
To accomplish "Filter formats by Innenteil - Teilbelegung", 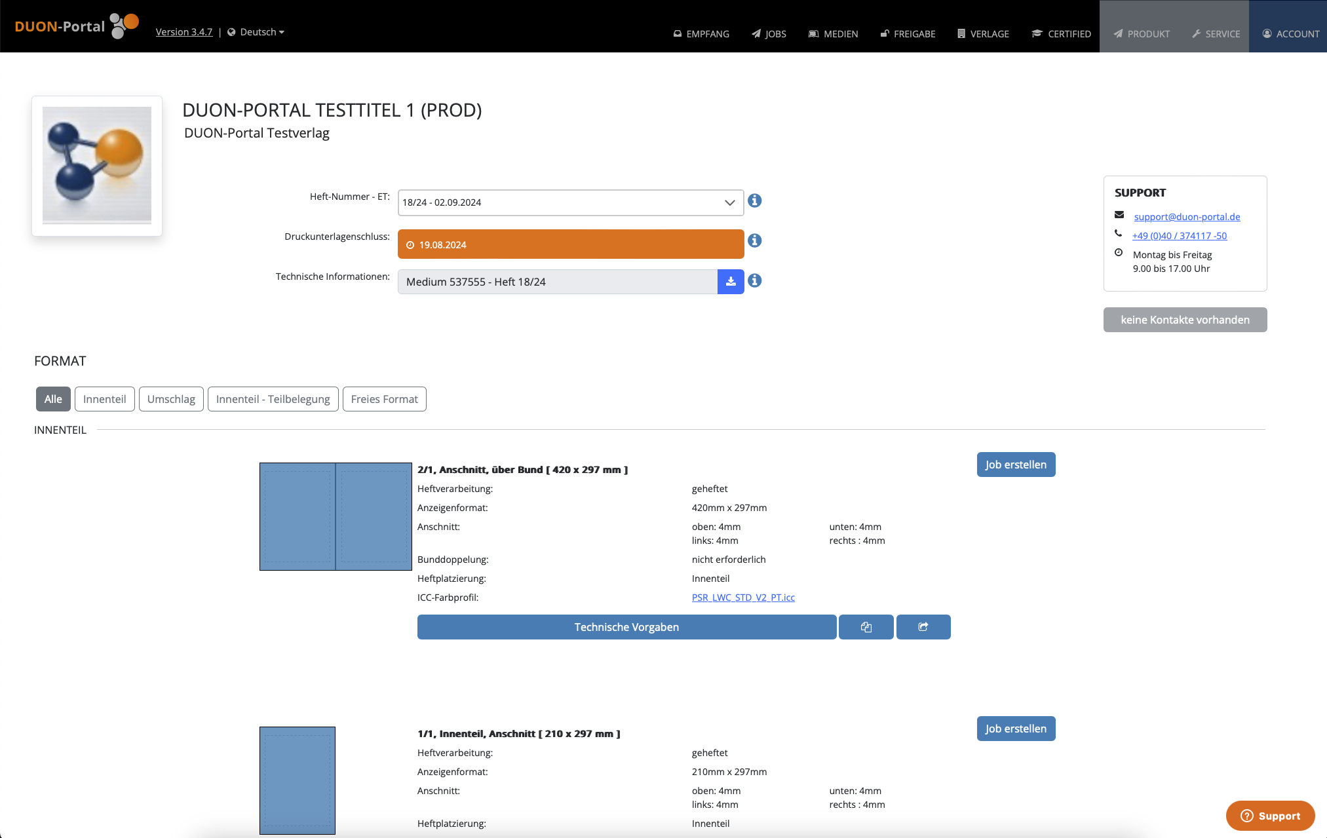I will (273, 399).
